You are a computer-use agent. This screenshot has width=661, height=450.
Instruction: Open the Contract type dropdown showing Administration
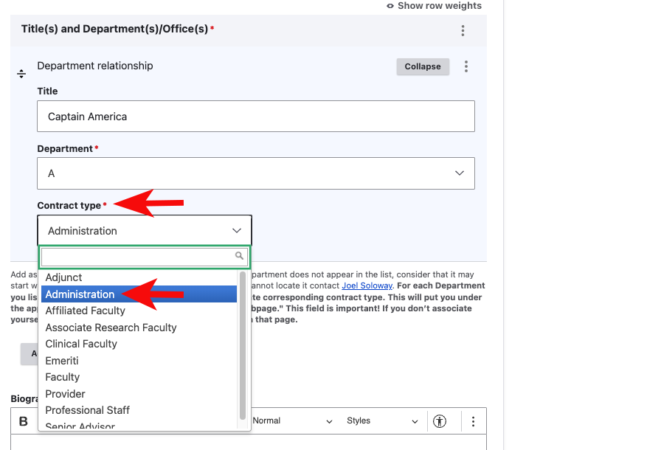point(145,230)
